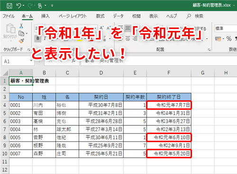Click the name cell 雄太郎

tap(67, 129)
